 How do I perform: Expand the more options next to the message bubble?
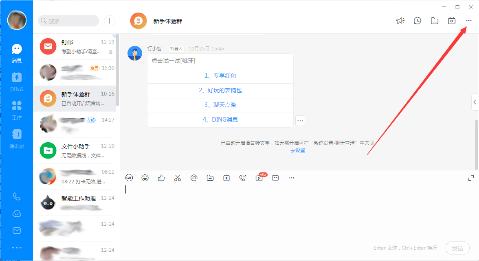click(300, 120)
